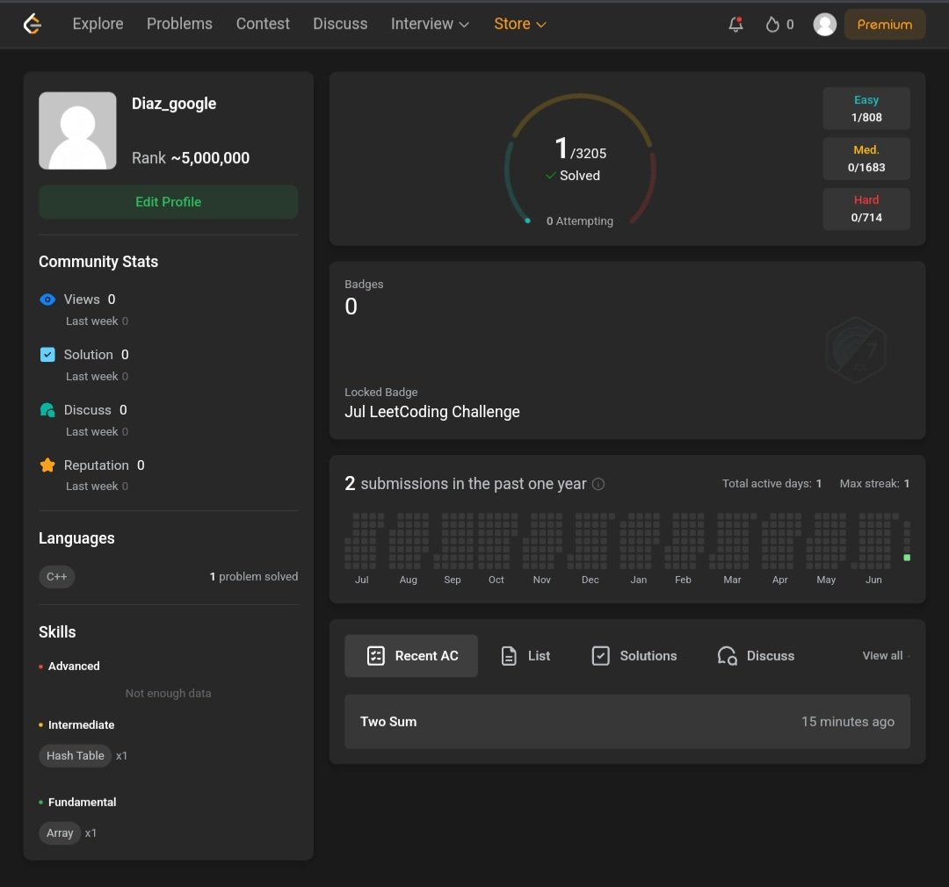
Task: Expand the Store dropdown menu
Action: pos(520,25)
